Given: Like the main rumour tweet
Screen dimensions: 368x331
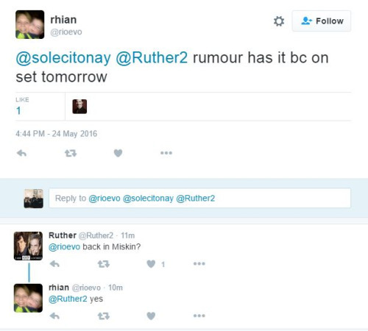Looking at the screenshot, I should (x=118, y=153).
